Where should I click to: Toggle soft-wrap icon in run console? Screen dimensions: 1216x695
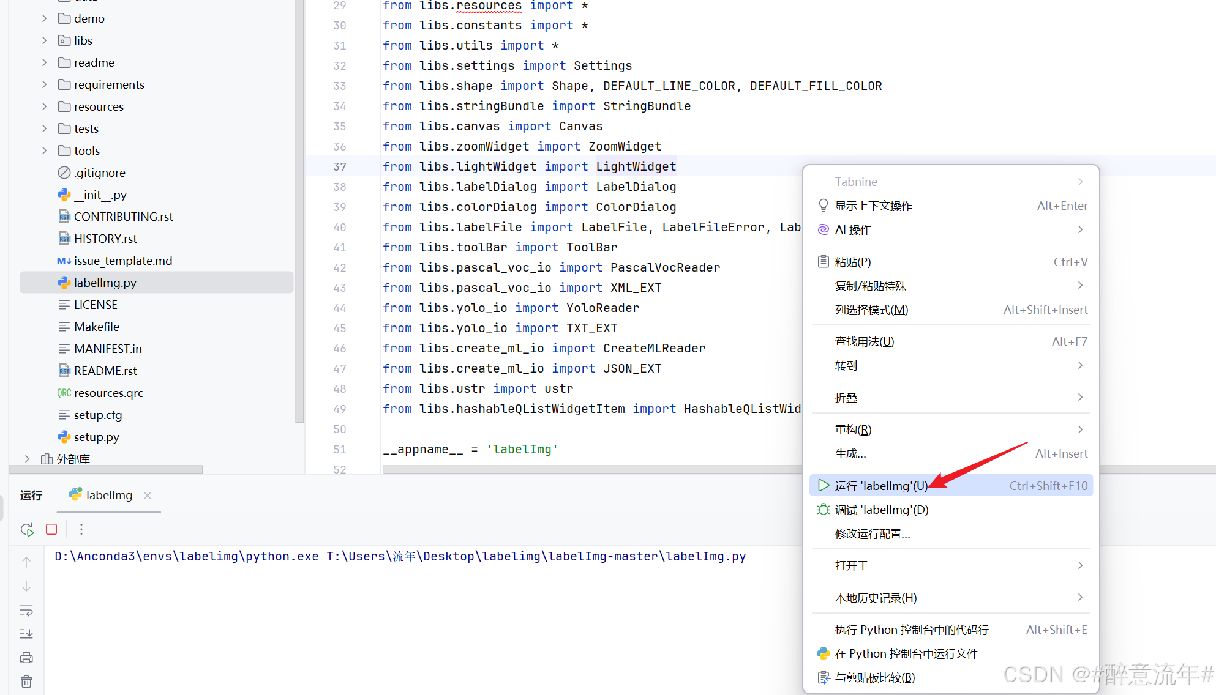click(x=26, y=610)
